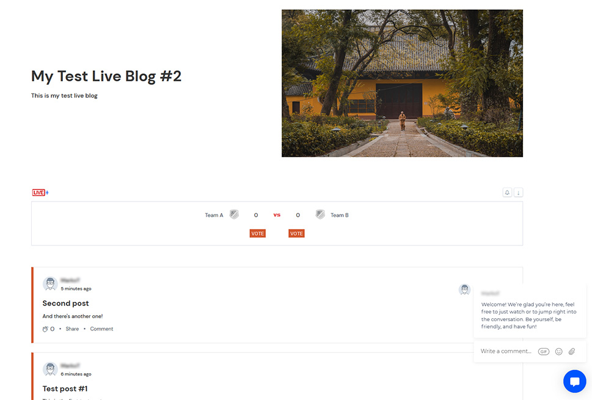Click the author avatar on Second post

coord(50,284)
